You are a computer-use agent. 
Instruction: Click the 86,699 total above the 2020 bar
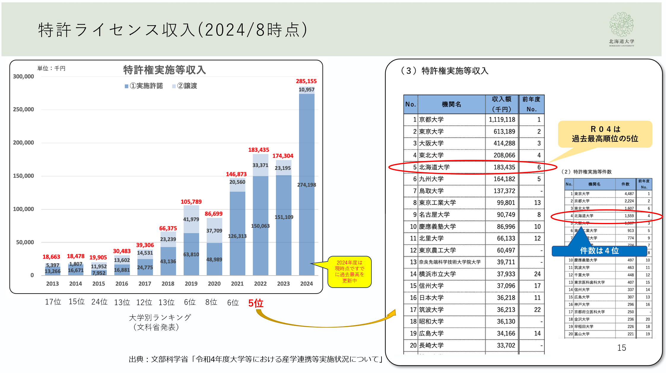214,214
